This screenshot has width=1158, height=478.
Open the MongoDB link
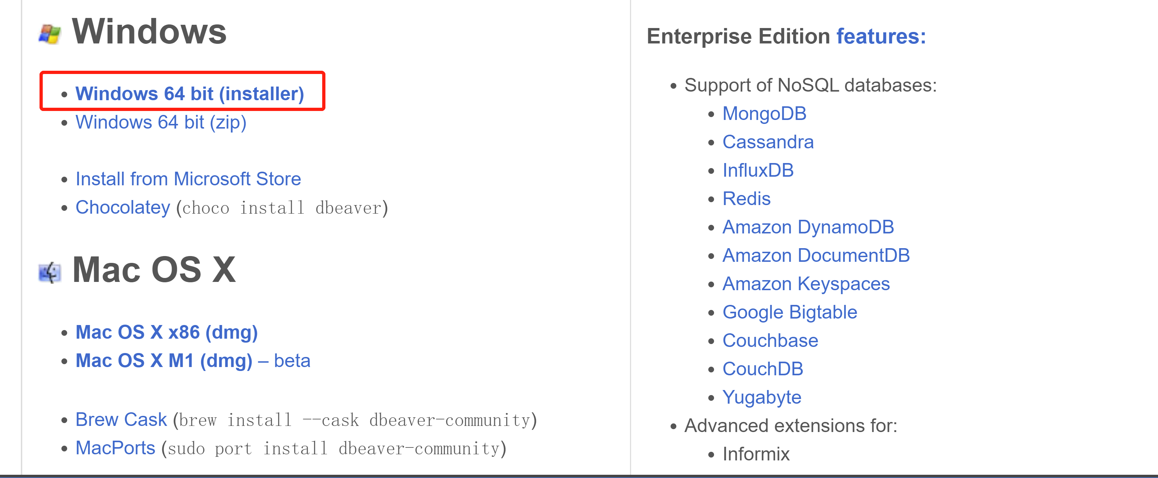point(764,113)
